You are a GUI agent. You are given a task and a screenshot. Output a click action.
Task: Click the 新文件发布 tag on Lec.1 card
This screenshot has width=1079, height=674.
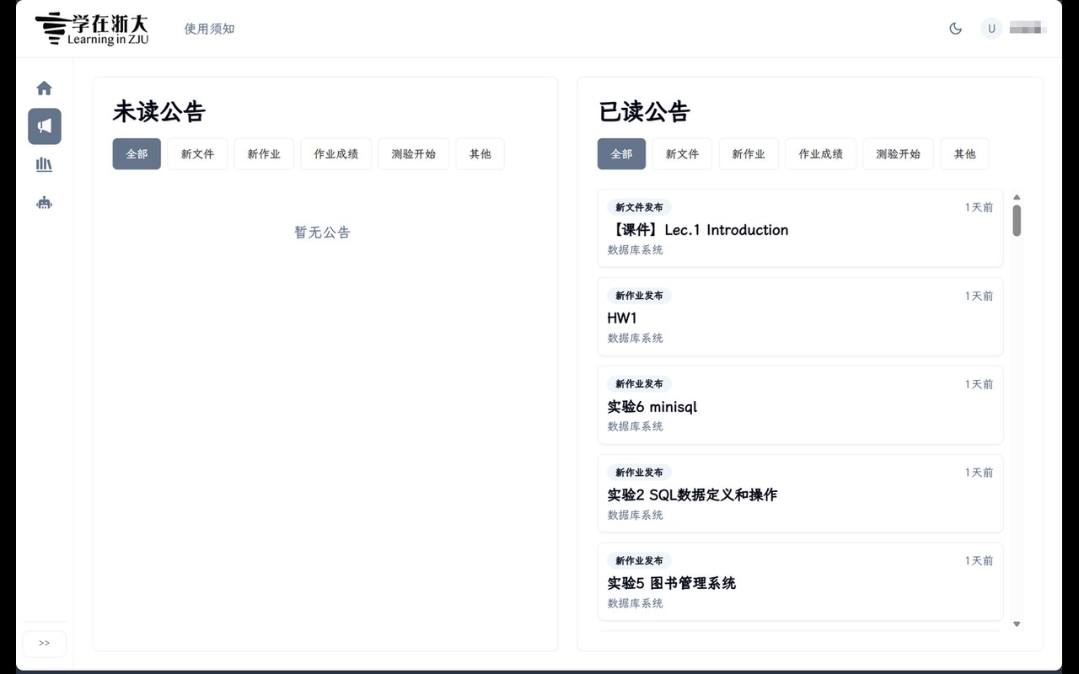coord(639,207)
